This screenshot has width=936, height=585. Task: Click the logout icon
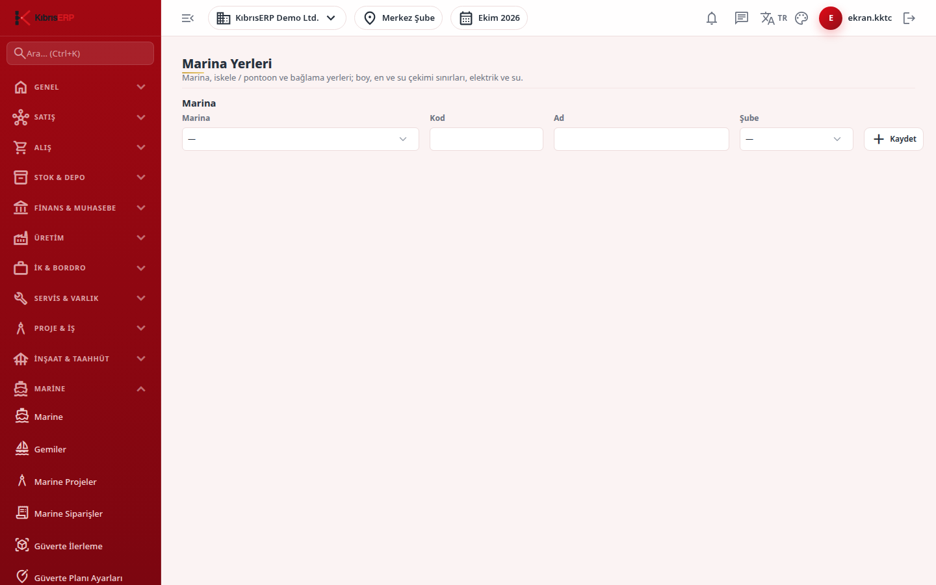tap(909, 18)
